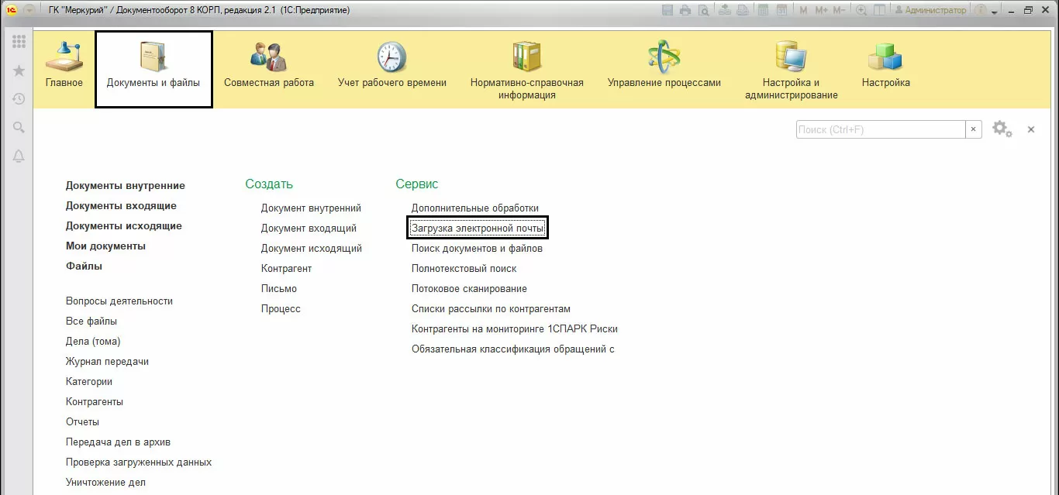The width and height of the screenshot is (1059, 495).
Task: Open Настройка и администрирование section
Action: tap(792, 70)
